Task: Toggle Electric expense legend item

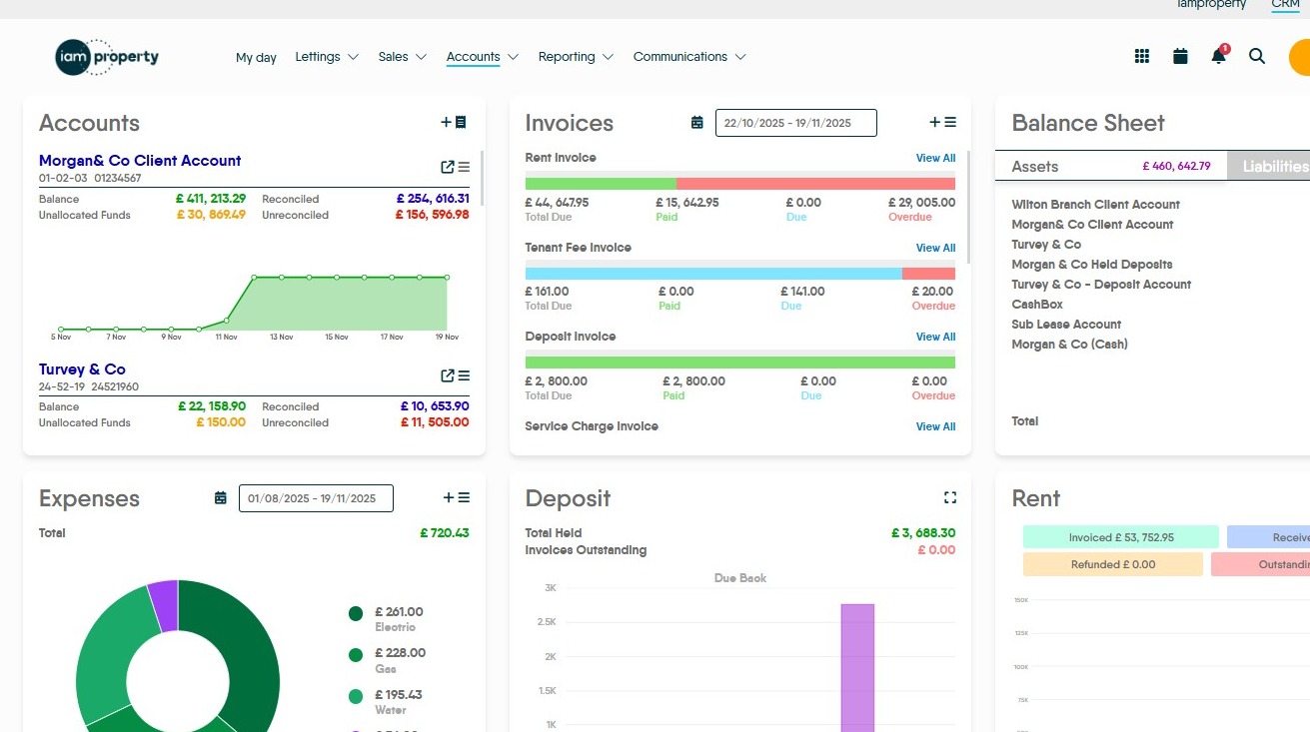Action: tap(356, 614)
